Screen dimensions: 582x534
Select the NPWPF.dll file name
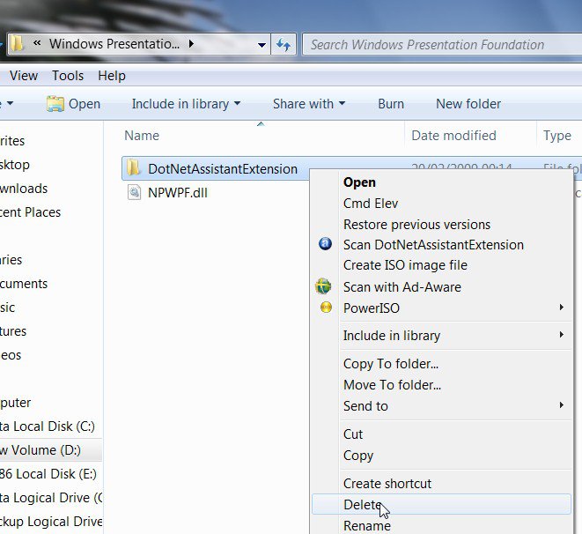[x=178, y=193]
